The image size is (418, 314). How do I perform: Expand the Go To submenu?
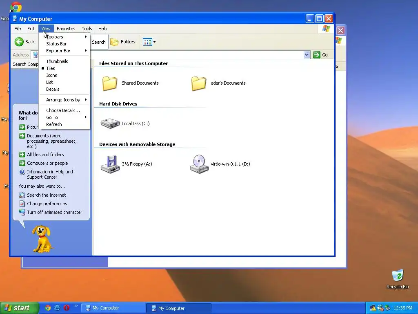[64, 117]
